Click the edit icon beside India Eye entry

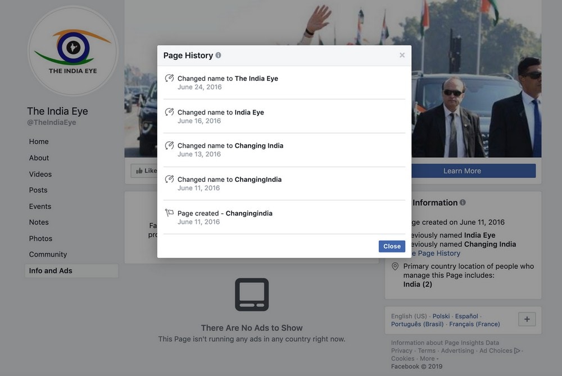click(x=169, y=112)
